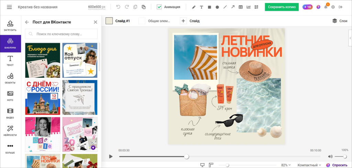The height and width of the screenshot is (168, 352).
Task: Click the energy credits 10 badge
Action: pyautogui.click(x=307, y=7)
